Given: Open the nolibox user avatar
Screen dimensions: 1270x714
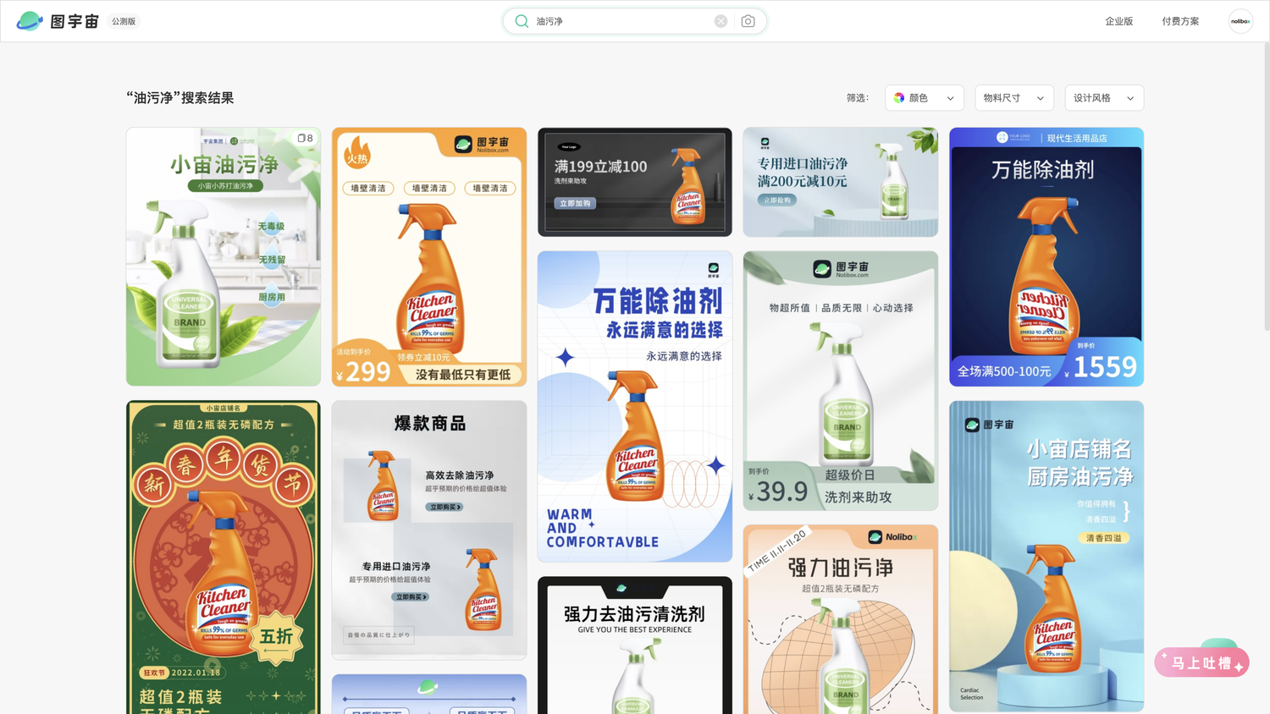Looking at the screenshot, I should pyautogui.click(x=1240, y=21).
